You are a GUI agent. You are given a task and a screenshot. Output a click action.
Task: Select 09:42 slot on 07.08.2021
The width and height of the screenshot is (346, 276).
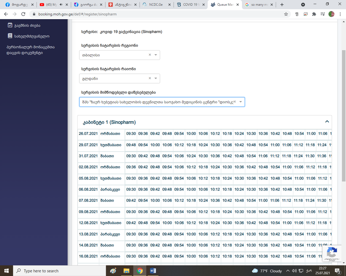click(x=131, y=201)
